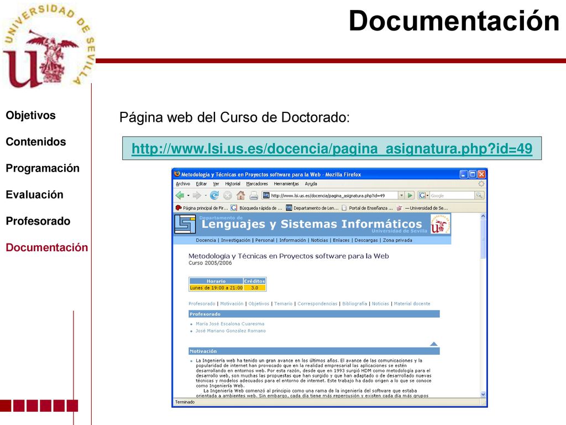Open María José Escalona Cuaresma profile link
The width and height of the screenshot is (566, 425).
coord(230,324)
